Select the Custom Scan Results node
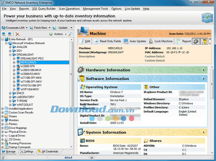 coord(21,112)
